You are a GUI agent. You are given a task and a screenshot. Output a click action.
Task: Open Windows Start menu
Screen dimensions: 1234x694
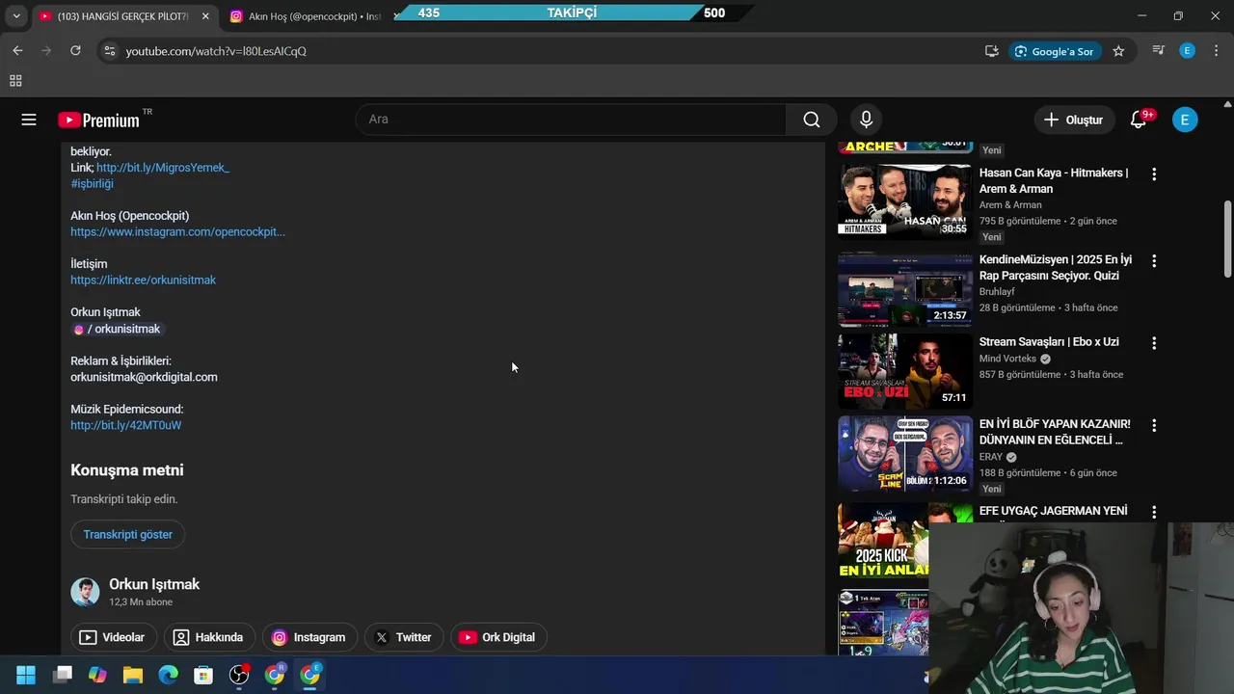26,675
